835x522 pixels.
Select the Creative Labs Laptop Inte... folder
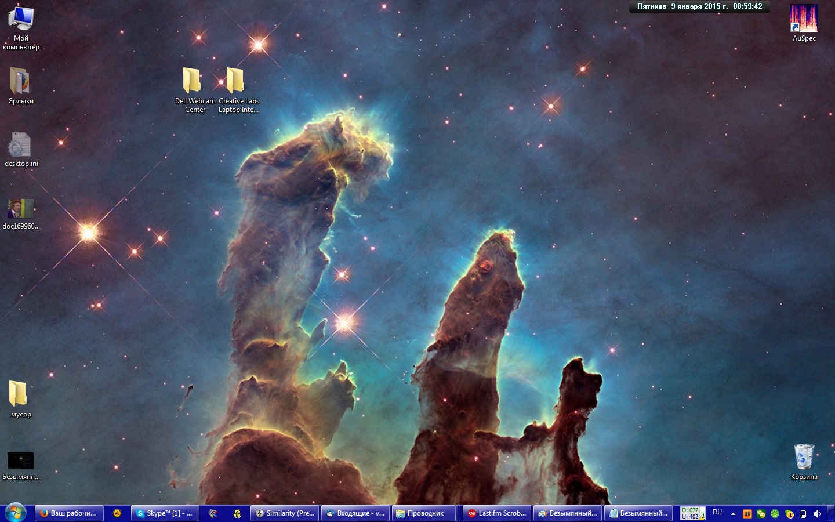pos(238,89)
